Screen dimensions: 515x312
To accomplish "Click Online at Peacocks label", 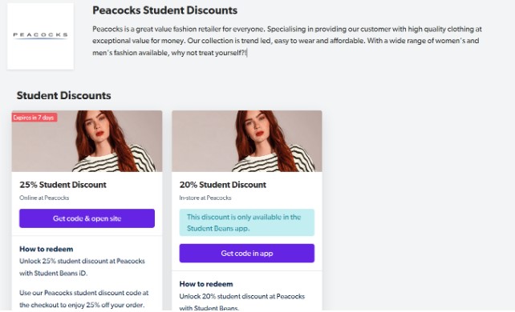I will point(44,198).
